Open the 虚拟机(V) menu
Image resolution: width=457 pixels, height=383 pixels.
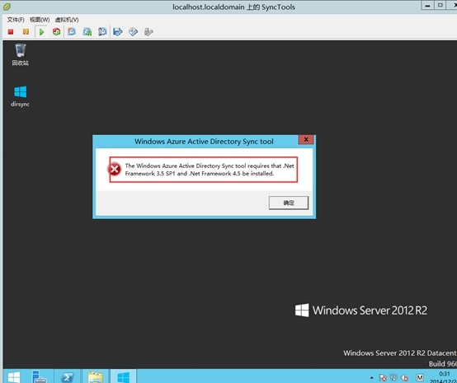(x=67, y=20)
